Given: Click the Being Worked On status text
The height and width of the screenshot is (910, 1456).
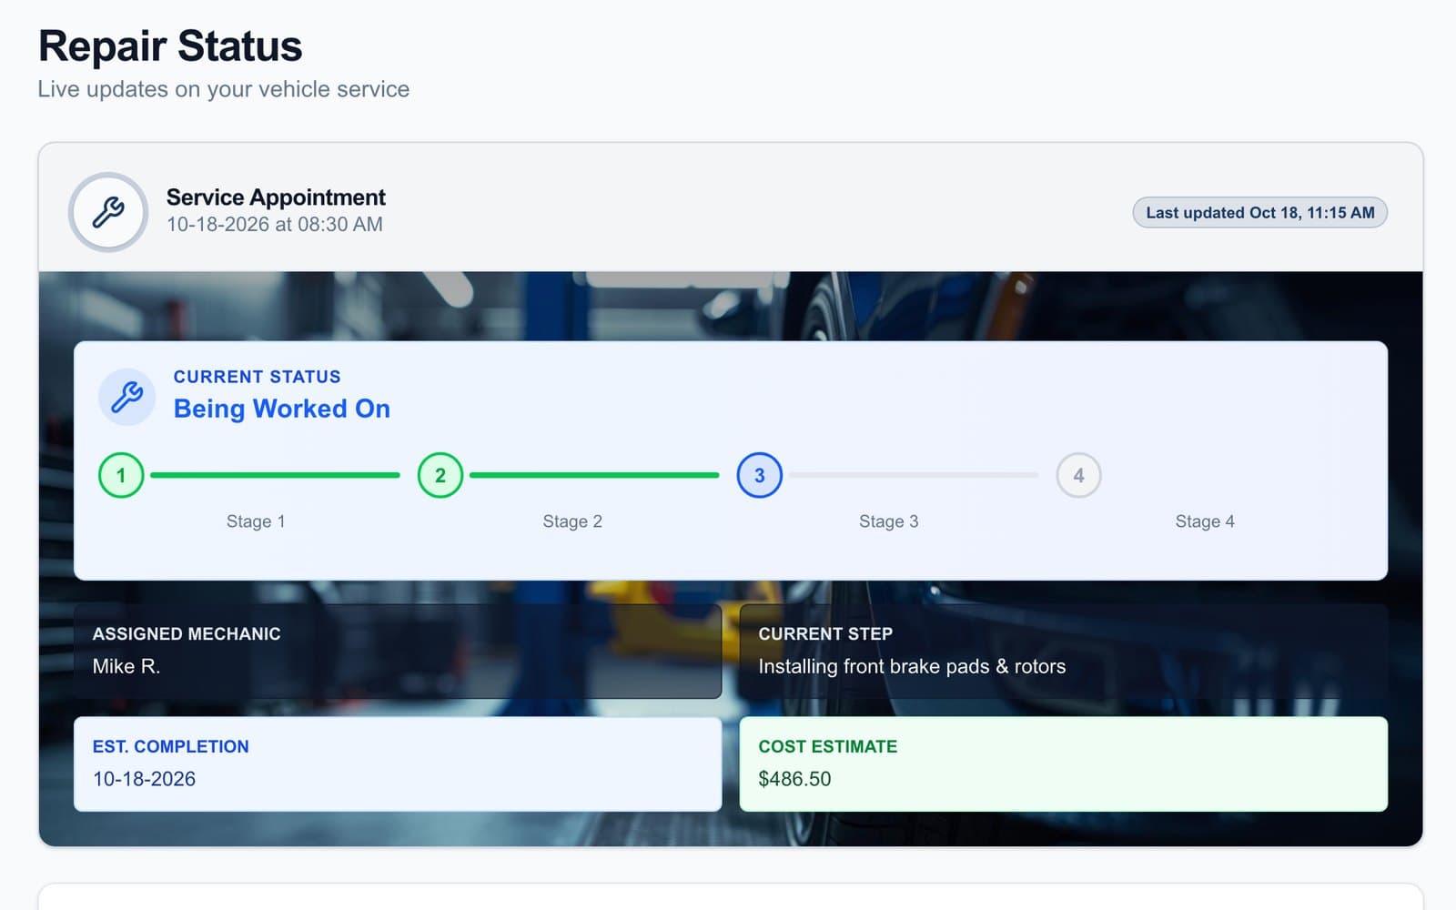Looking at the screenshot, I should (282, 409).
